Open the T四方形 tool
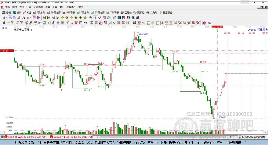Image resolution: width=268 pixels, height=145 pixels. [x=83, y=13]
